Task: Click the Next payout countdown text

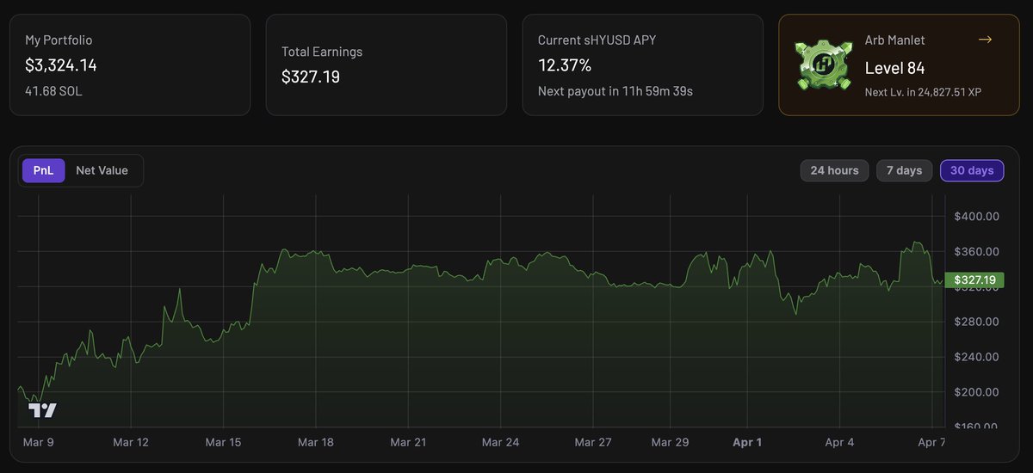Action: [x=615, y=90]
